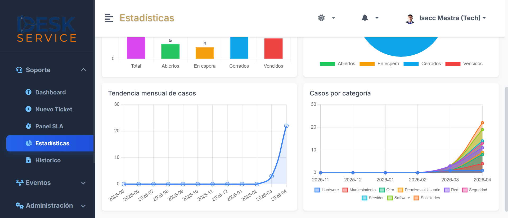Click the Administración gears icon

pyautogui.click(x=20, y=205)
